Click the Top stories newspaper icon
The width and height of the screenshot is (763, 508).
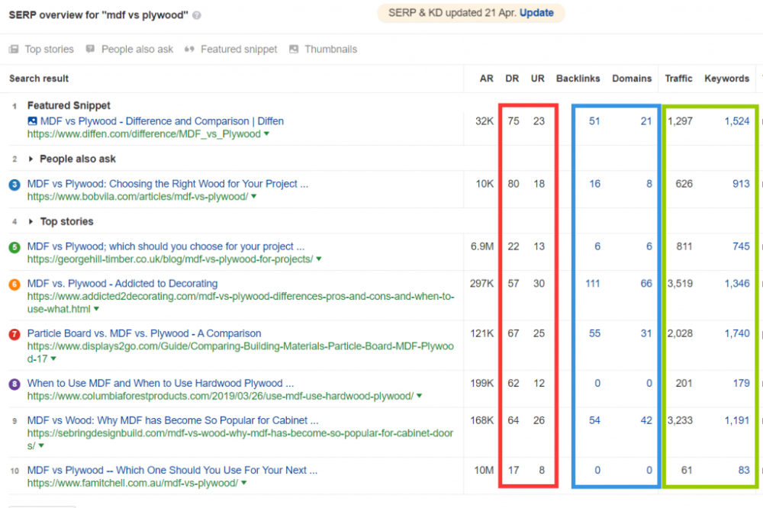pyautogui.click(x=14, y=50)
